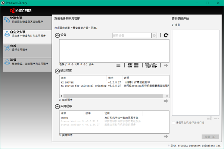Refresh the device list
Viewport: 224px width, 149px height.
166,35
